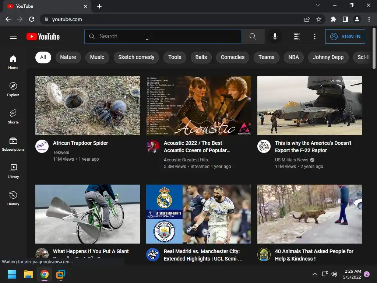Open Chrome three-dot menu
377x283 pixels.
369,19
